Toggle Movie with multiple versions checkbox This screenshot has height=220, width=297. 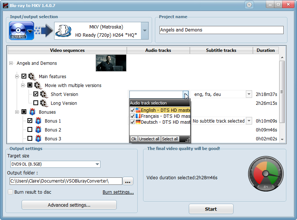(30, 85)
